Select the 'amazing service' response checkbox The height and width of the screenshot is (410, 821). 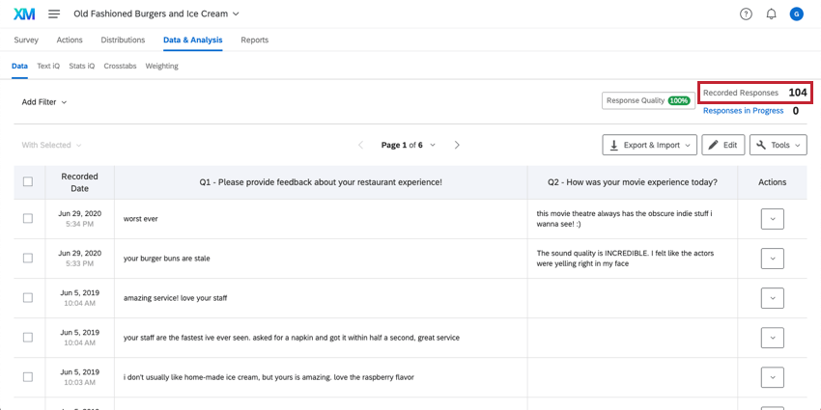pyautogui.click(x=28, y=297)
